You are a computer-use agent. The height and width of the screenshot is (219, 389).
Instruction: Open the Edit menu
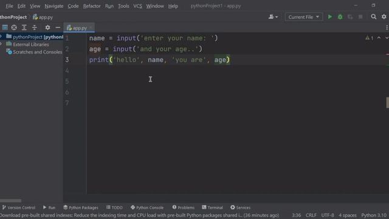(21, 6)
